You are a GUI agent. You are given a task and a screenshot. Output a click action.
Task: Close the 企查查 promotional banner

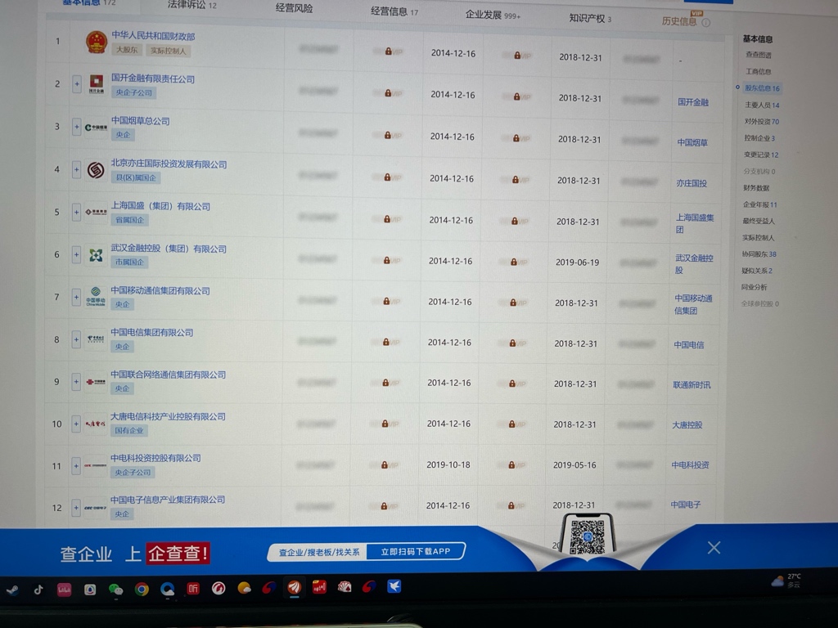[x=714, y=547]
